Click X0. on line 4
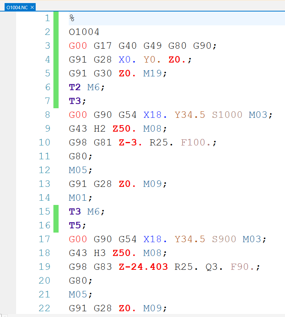Screen dimensions: 285x317 [127, 59]
